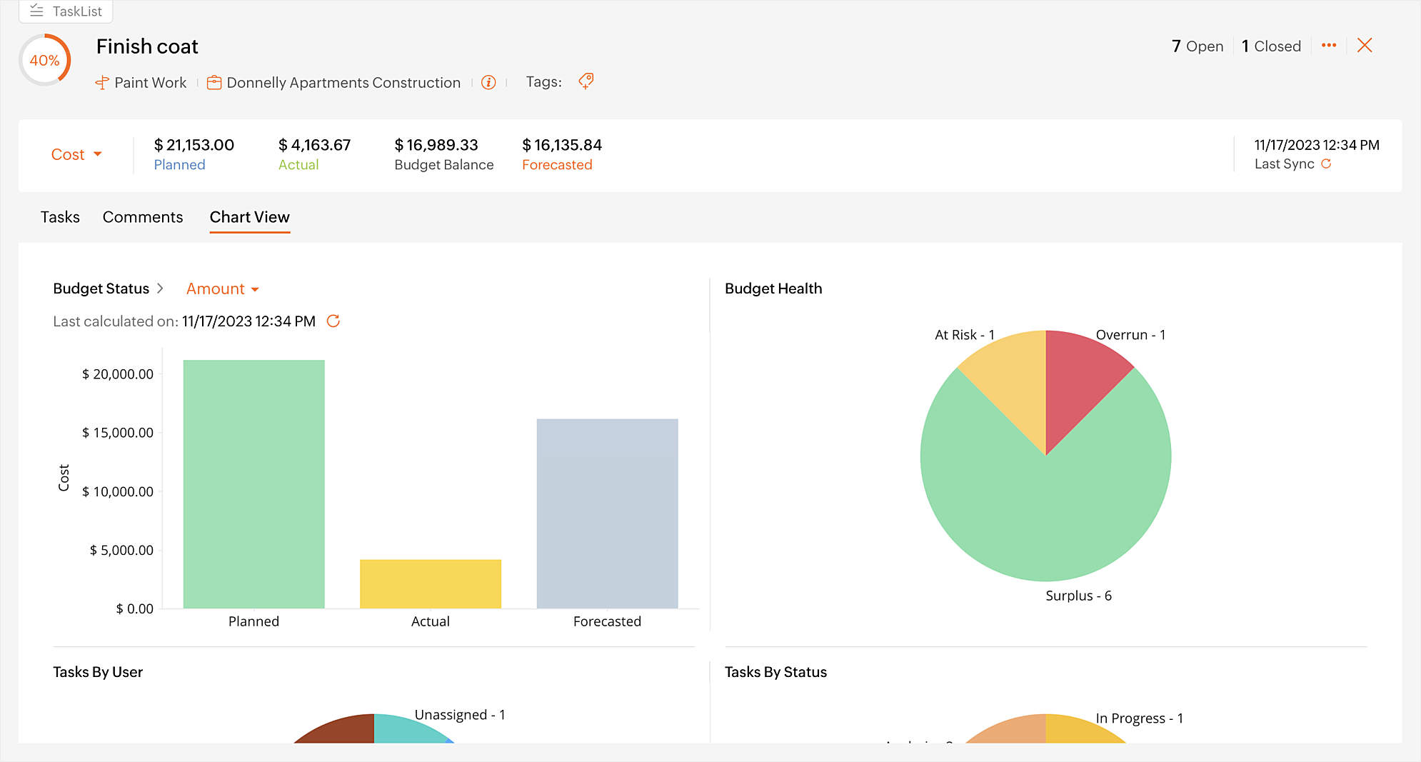1421x762 pixels.
Task: Click the 1 Closed tasks count
Action: pos(1271,46)
